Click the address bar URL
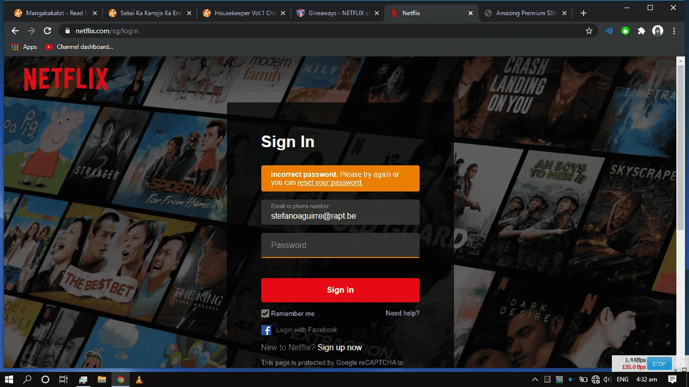The width and height of the screenshot is (689, 387). tap(107, 31)
